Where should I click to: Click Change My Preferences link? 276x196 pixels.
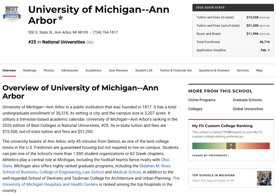[x=211, y=156]
